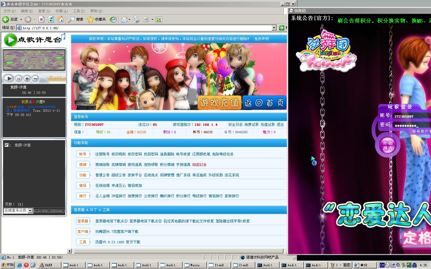This screenshot has width=431, height=269.
Task: Click the Home house icon
Action: click(60, 19)
